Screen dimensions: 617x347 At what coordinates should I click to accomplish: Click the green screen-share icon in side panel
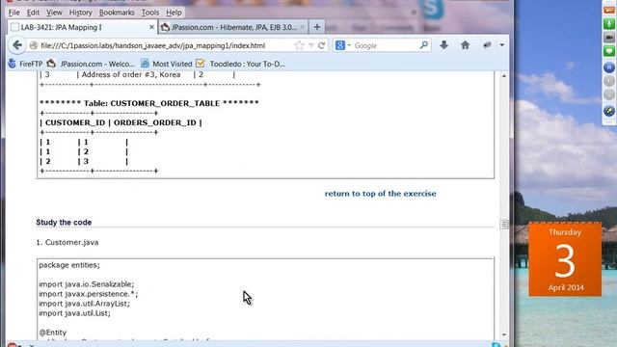coord(609,51)
